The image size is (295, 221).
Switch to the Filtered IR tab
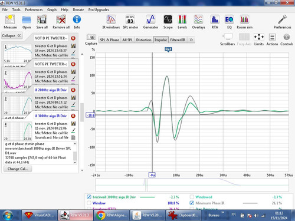click(178, 40)
